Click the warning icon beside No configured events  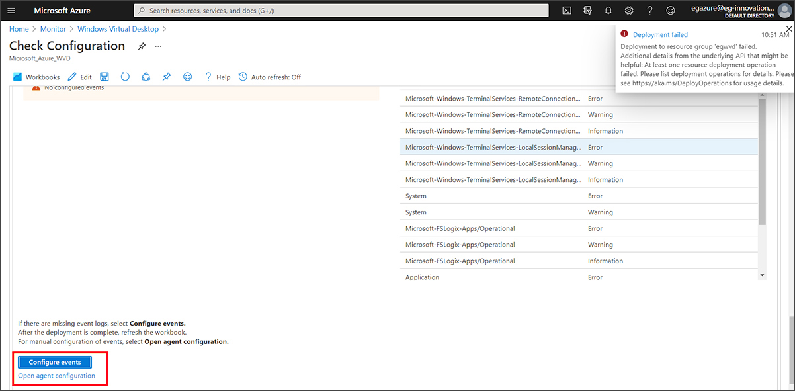point(36,87)
